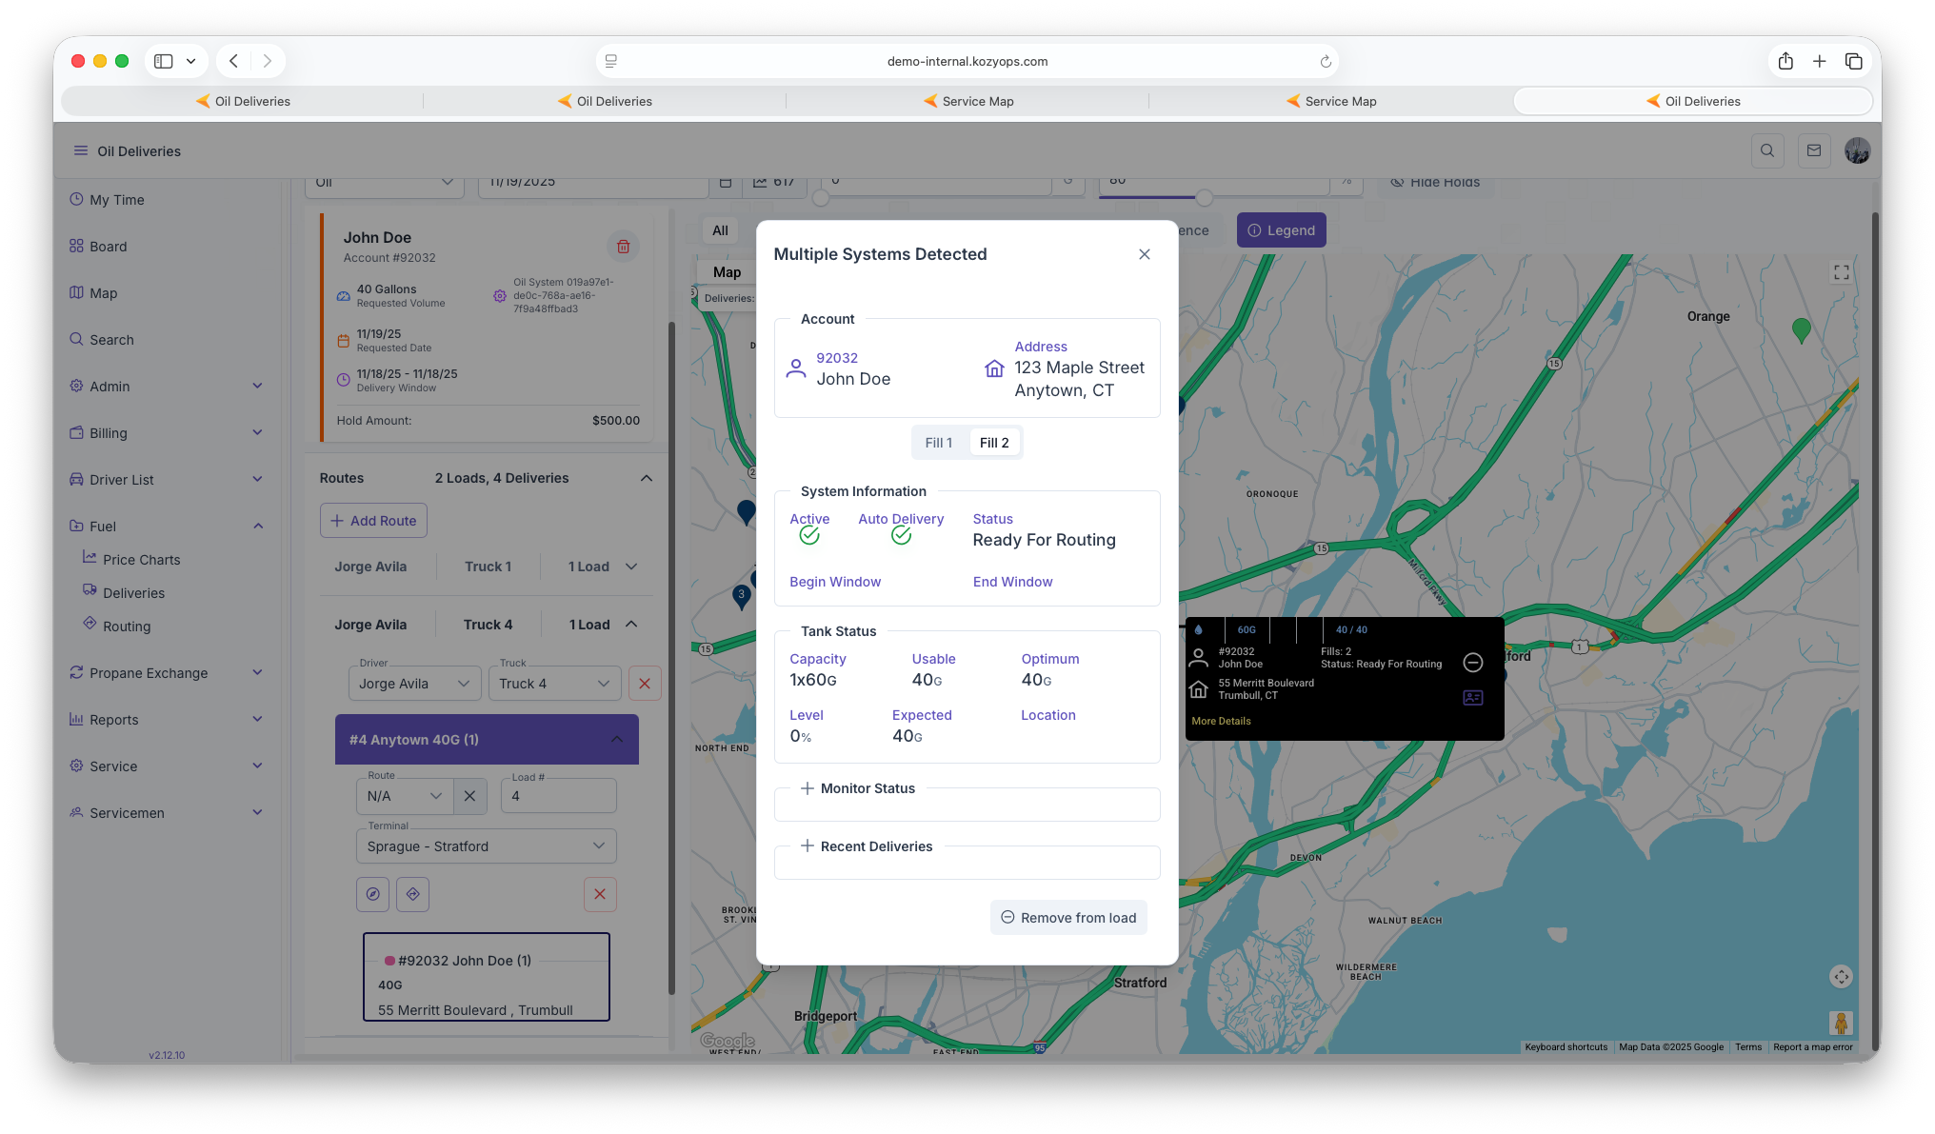This screenshot has width=1935, height=1134.
Task: Switch to the Fill 1 toggle
Action: (x=938, y=443)
